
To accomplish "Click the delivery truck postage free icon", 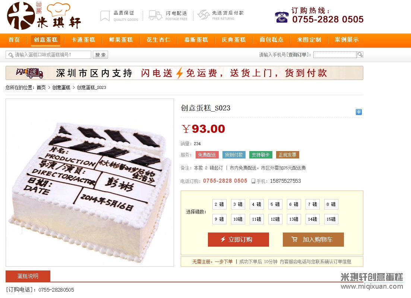I will [x=155, y=15].
